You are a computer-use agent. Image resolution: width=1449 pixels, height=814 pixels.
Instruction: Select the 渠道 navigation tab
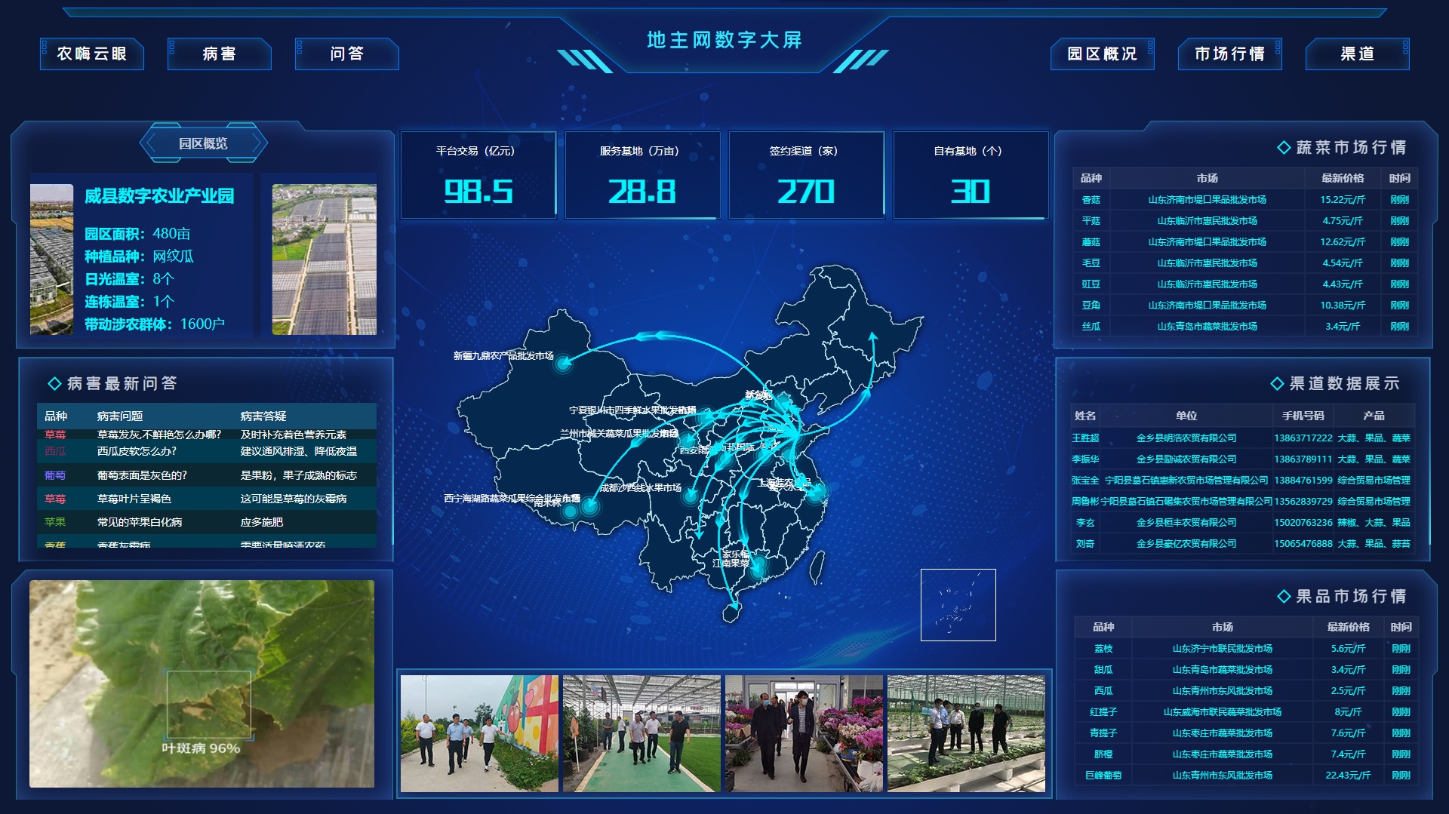click(x=1357, y=54)
